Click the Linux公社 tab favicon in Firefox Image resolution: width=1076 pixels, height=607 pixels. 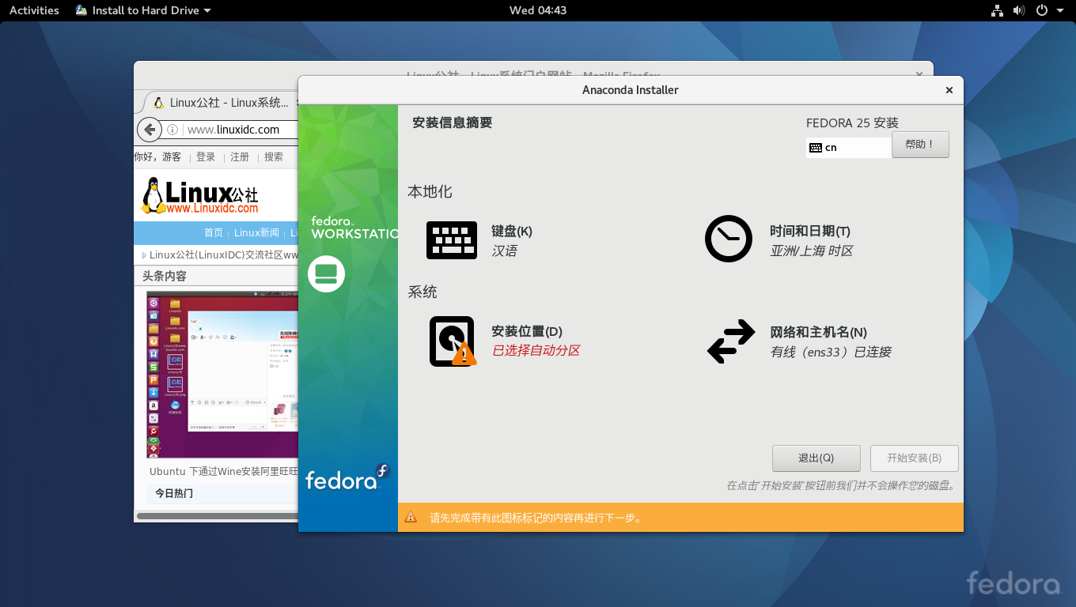tap(158, 103)
